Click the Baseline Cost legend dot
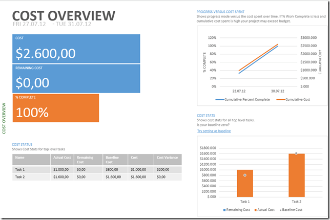 [x=281, y=210]
